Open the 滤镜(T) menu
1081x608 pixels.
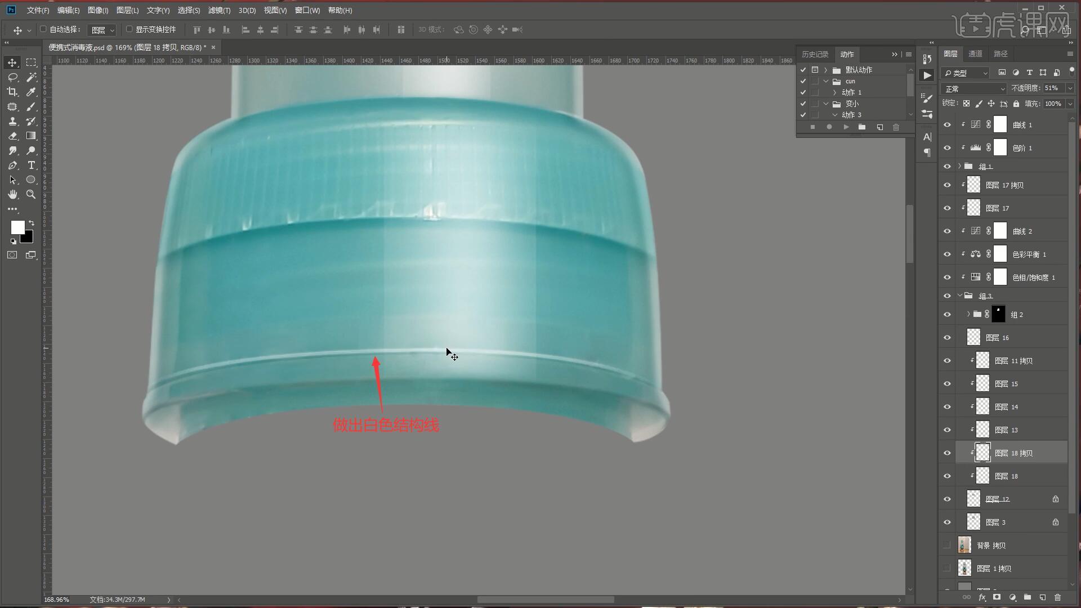[218, 10]
